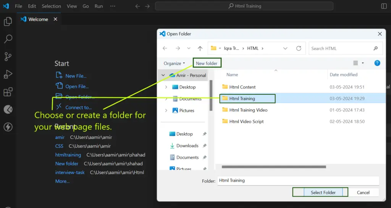The height and width of the screenshot is (208, 391).
Task: Close the Welcome tab
Action: tap(55, 19)
